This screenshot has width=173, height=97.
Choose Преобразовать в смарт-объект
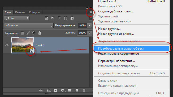point(131,48)
